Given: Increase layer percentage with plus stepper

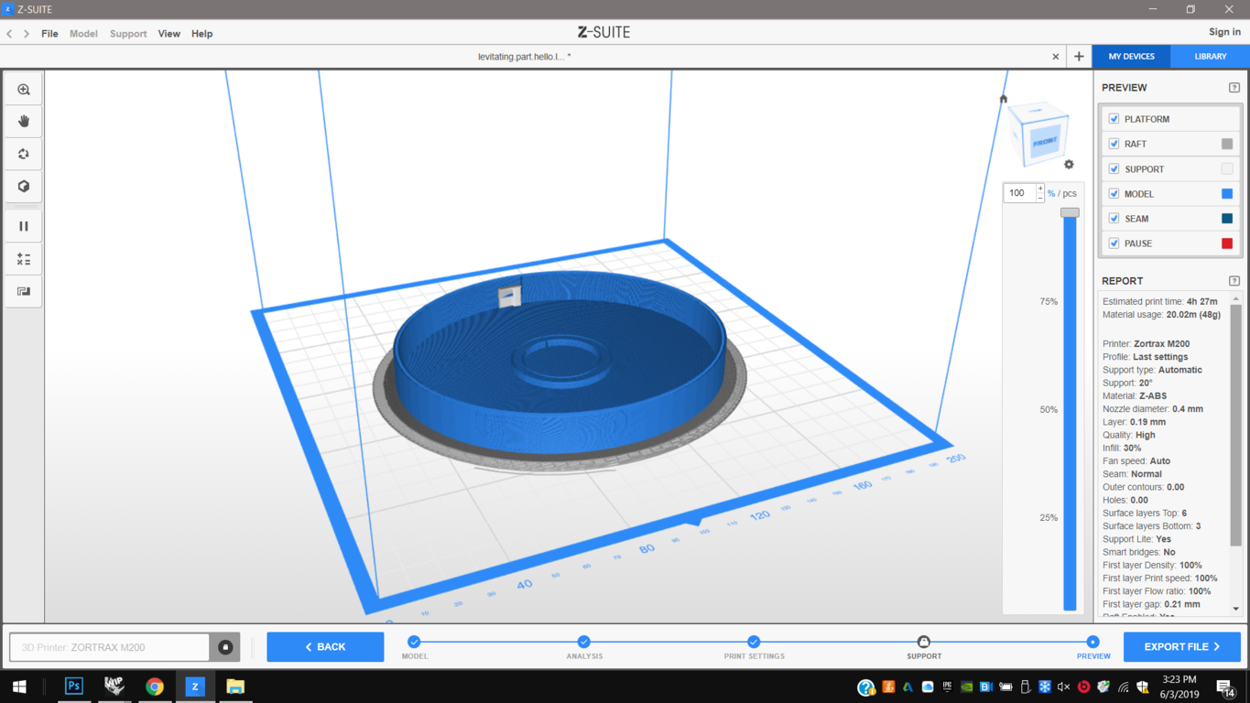Looking at the screenshot, I should (1040, 189).
